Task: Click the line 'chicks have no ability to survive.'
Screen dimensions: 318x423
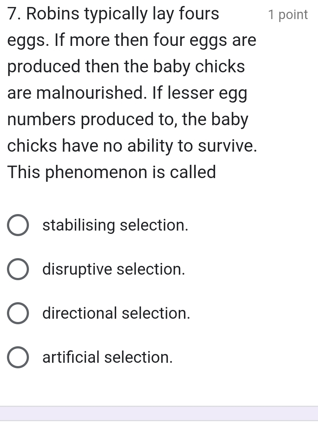Action: coord(132,146)
